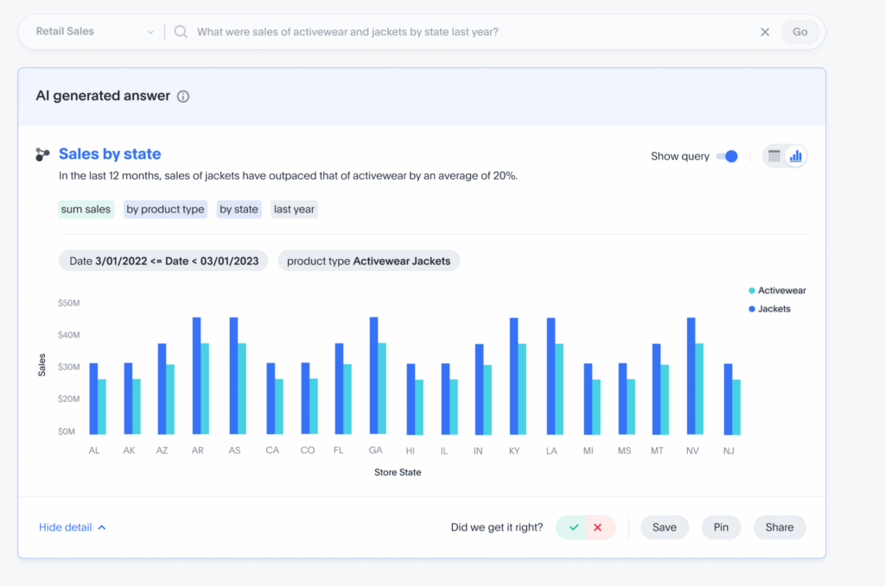Share the chart result

coord(779,526)
